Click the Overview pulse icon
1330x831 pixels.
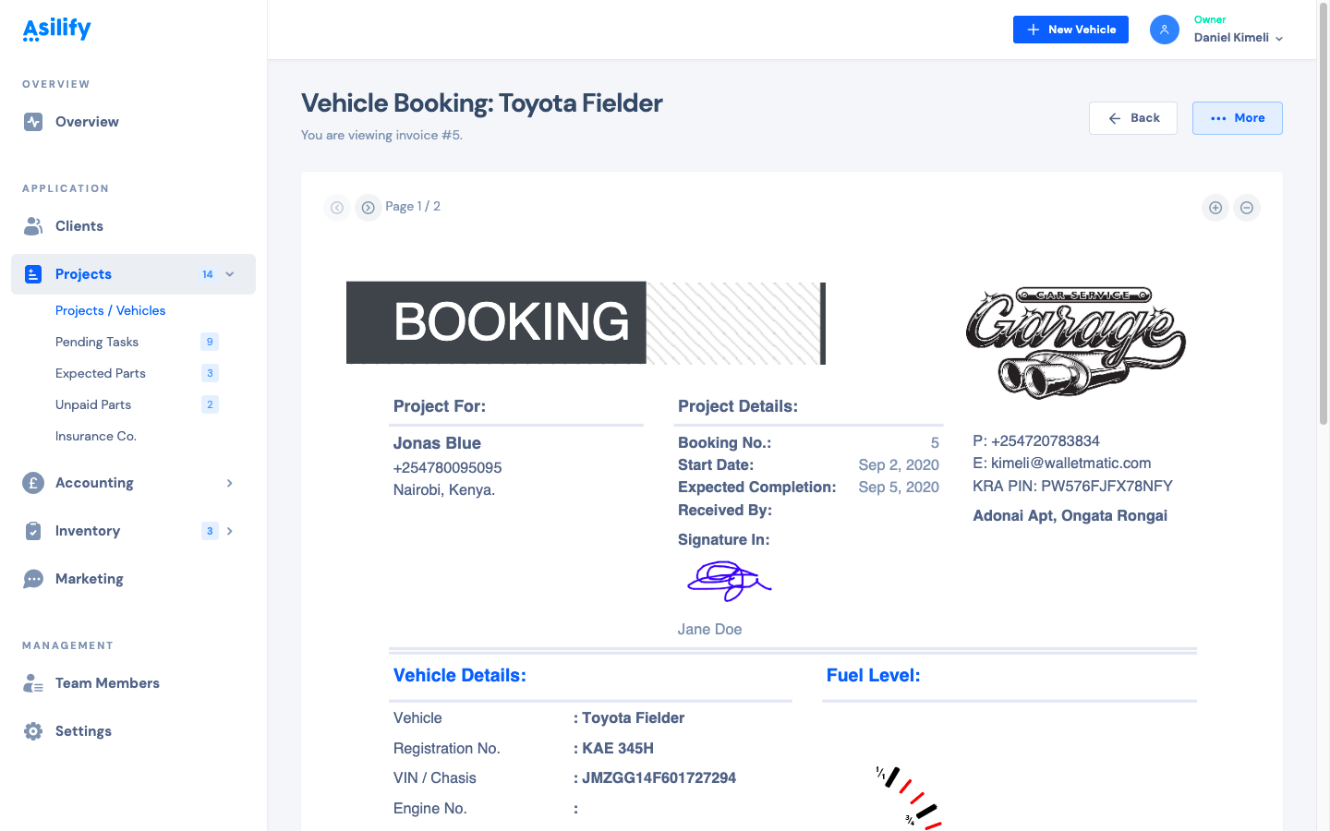(33, 122)
